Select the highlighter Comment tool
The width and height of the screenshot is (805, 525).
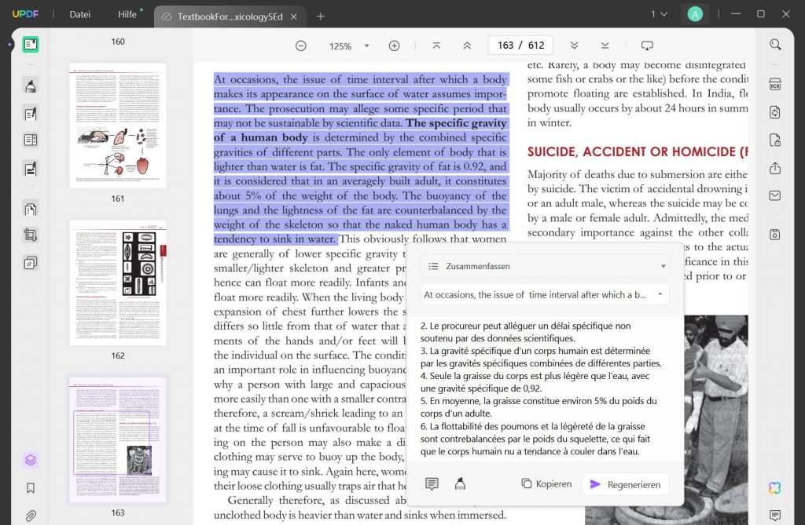pos(31,86)
